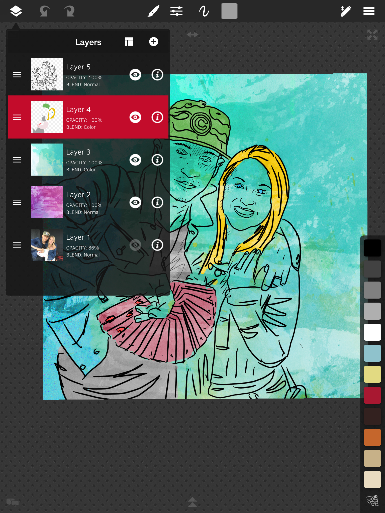Tap Layer 3 reorder handle

[17, 160]
